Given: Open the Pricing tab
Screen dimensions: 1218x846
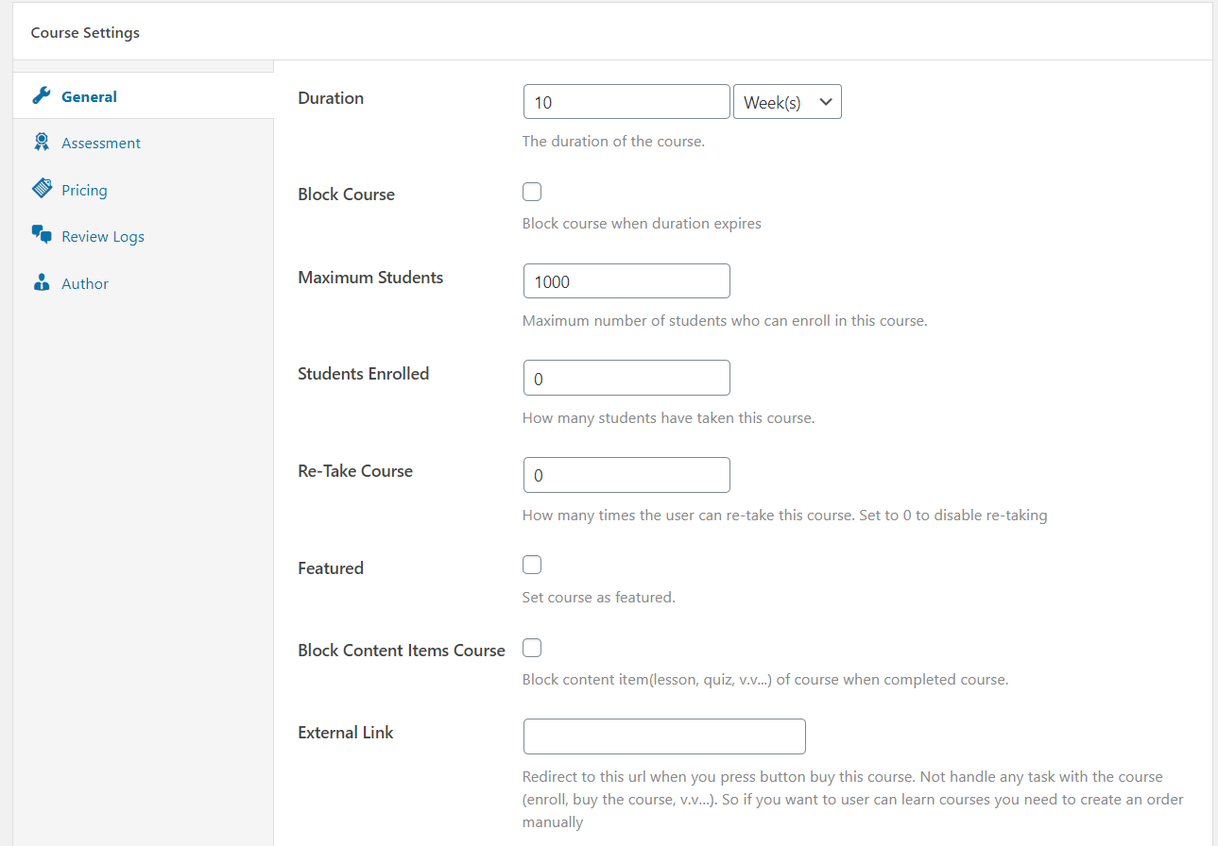Looking at the screenshot, I should (144, 190).
